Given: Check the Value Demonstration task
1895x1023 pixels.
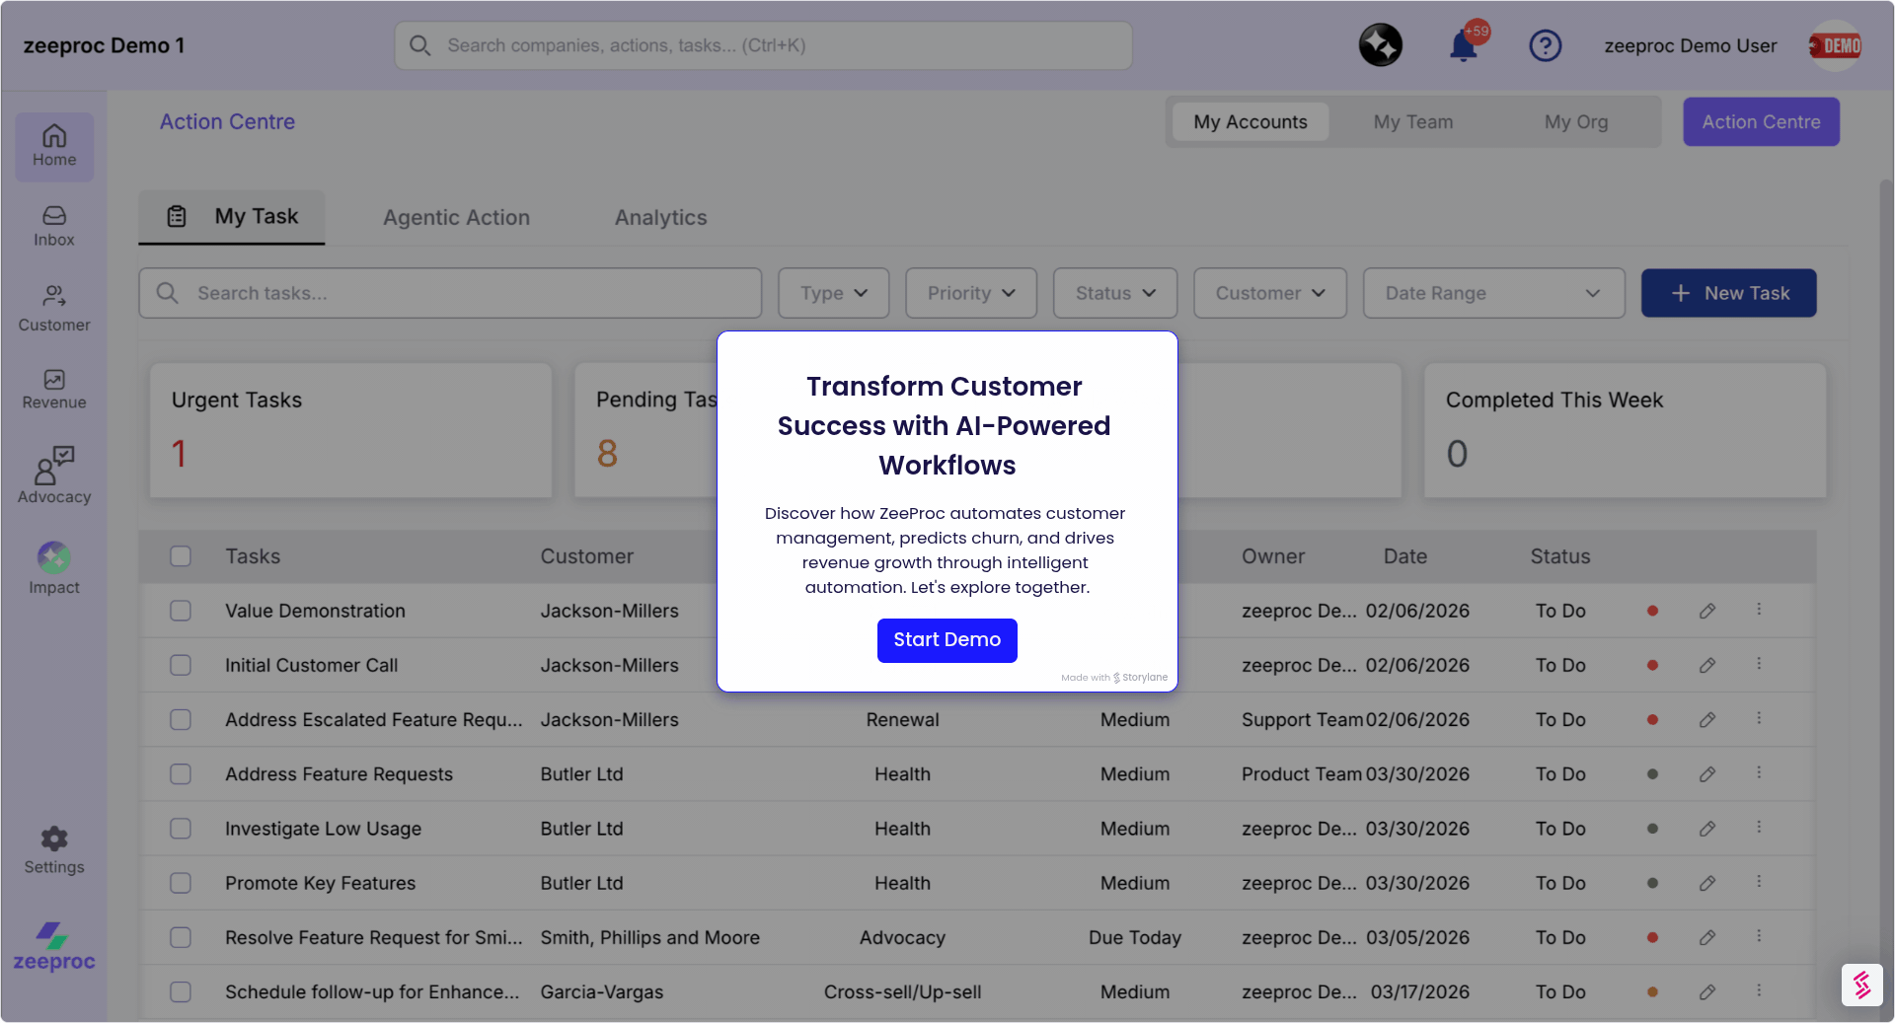Looking at the screenshot, I should [x=181, y=611].
